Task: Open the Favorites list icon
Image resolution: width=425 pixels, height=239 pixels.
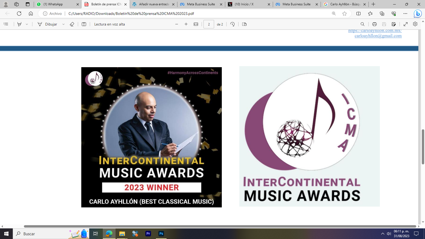Action: (370, 14)
